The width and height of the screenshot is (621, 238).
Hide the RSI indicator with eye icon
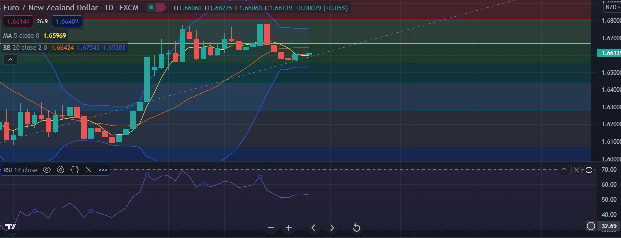[47, 170]
